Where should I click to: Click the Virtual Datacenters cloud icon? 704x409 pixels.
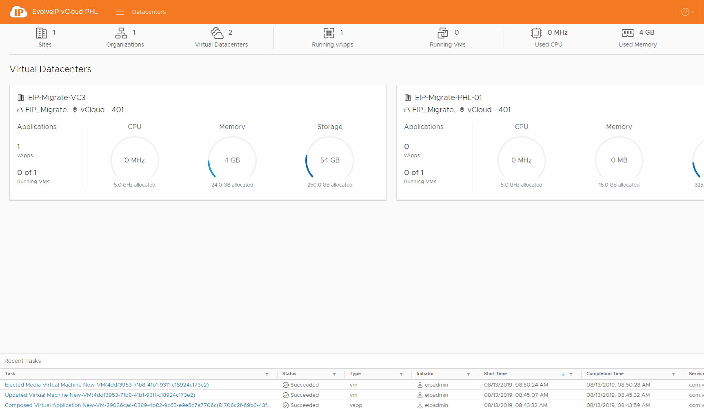[217, 33]
